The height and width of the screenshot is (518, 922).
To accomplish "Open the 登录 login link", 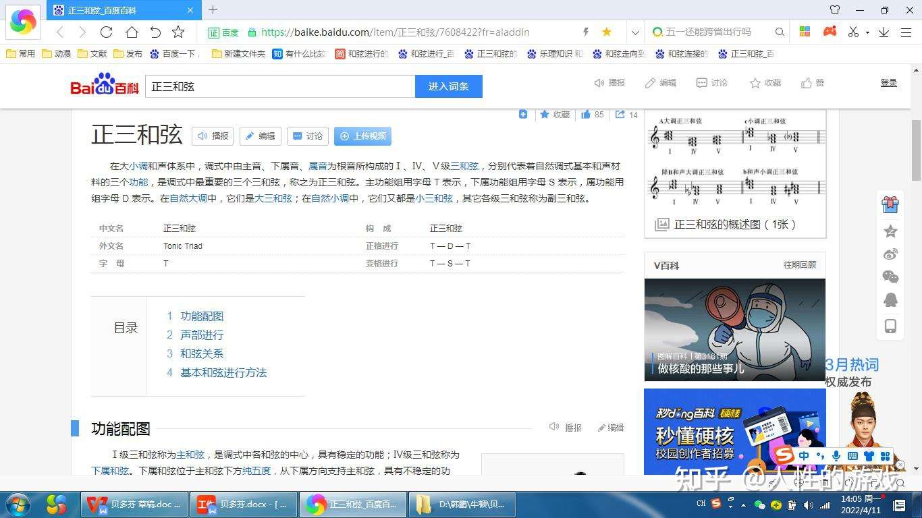I will 889,82.
